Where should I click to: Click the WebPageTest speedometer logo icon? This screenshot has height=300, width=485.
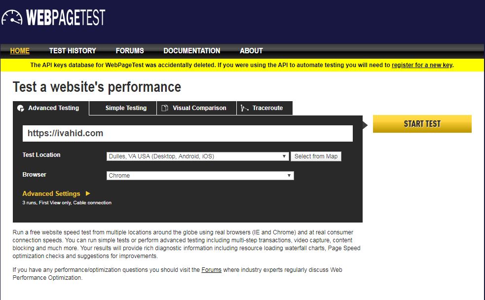pos(12,17)
